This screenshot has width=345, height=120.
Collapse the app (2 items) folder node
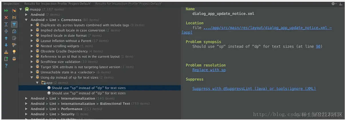(x=37, y=83)
